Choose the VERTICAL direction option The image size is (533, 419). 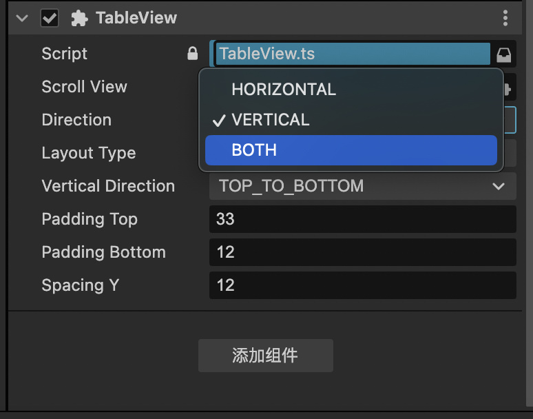click(271, 120)
